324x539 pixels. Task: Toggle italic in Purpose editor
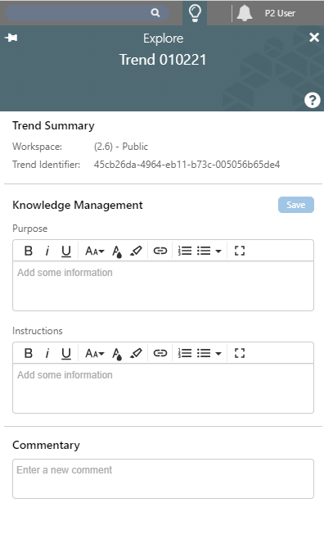[x=47, y=251]
